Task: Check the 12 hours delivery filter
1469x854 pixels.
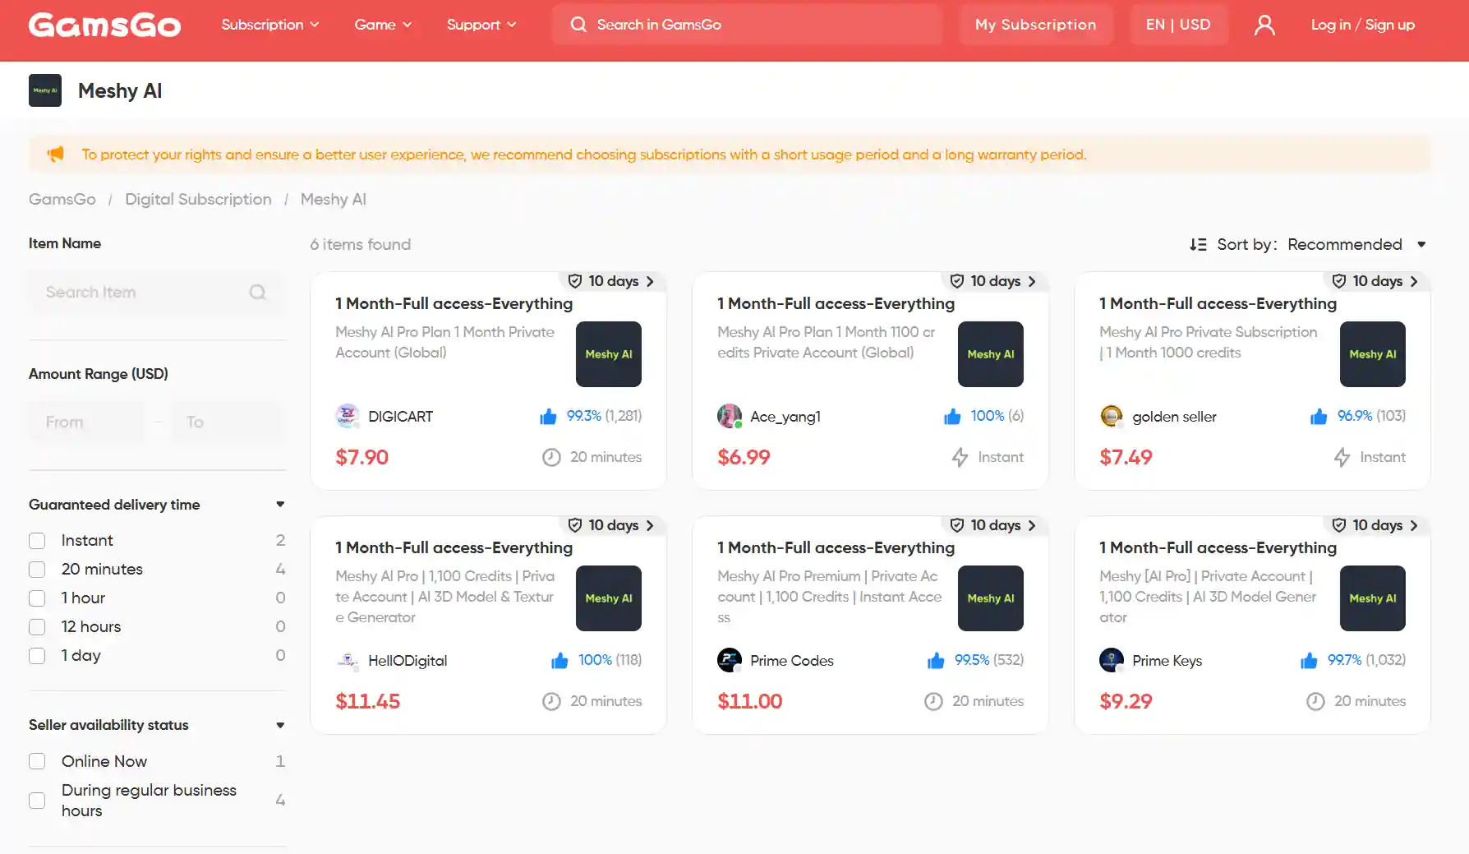Action: (37, 627)
